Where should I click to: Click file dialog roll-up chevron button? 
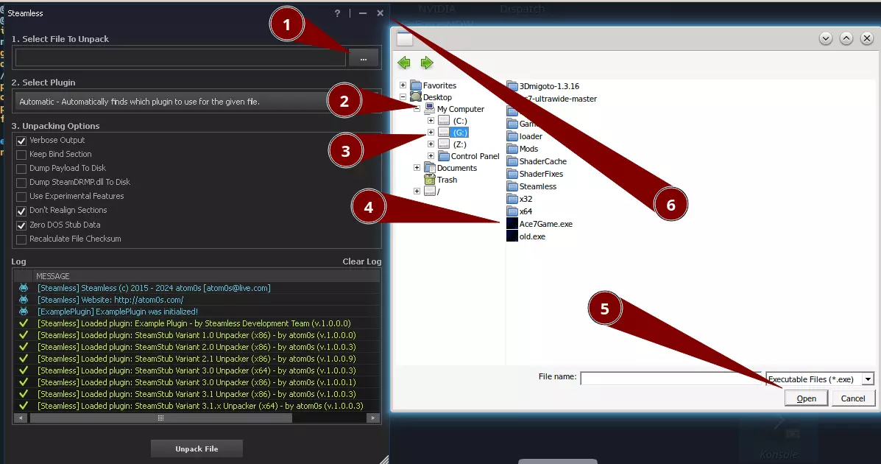pyautogui.click(x=846, y=38)
